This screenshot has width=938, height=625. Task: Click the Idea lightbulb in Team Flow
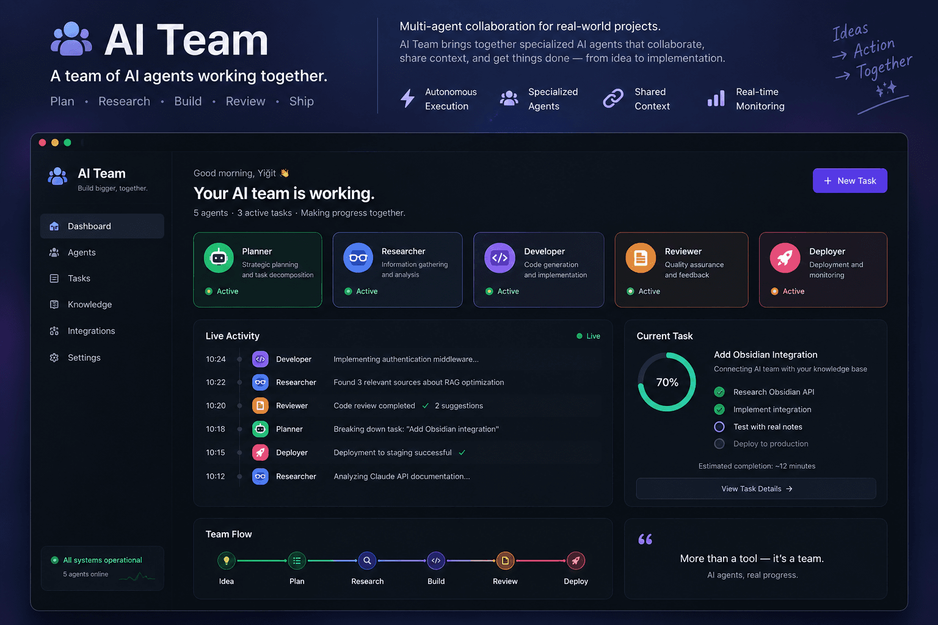(x=227, y=560)
